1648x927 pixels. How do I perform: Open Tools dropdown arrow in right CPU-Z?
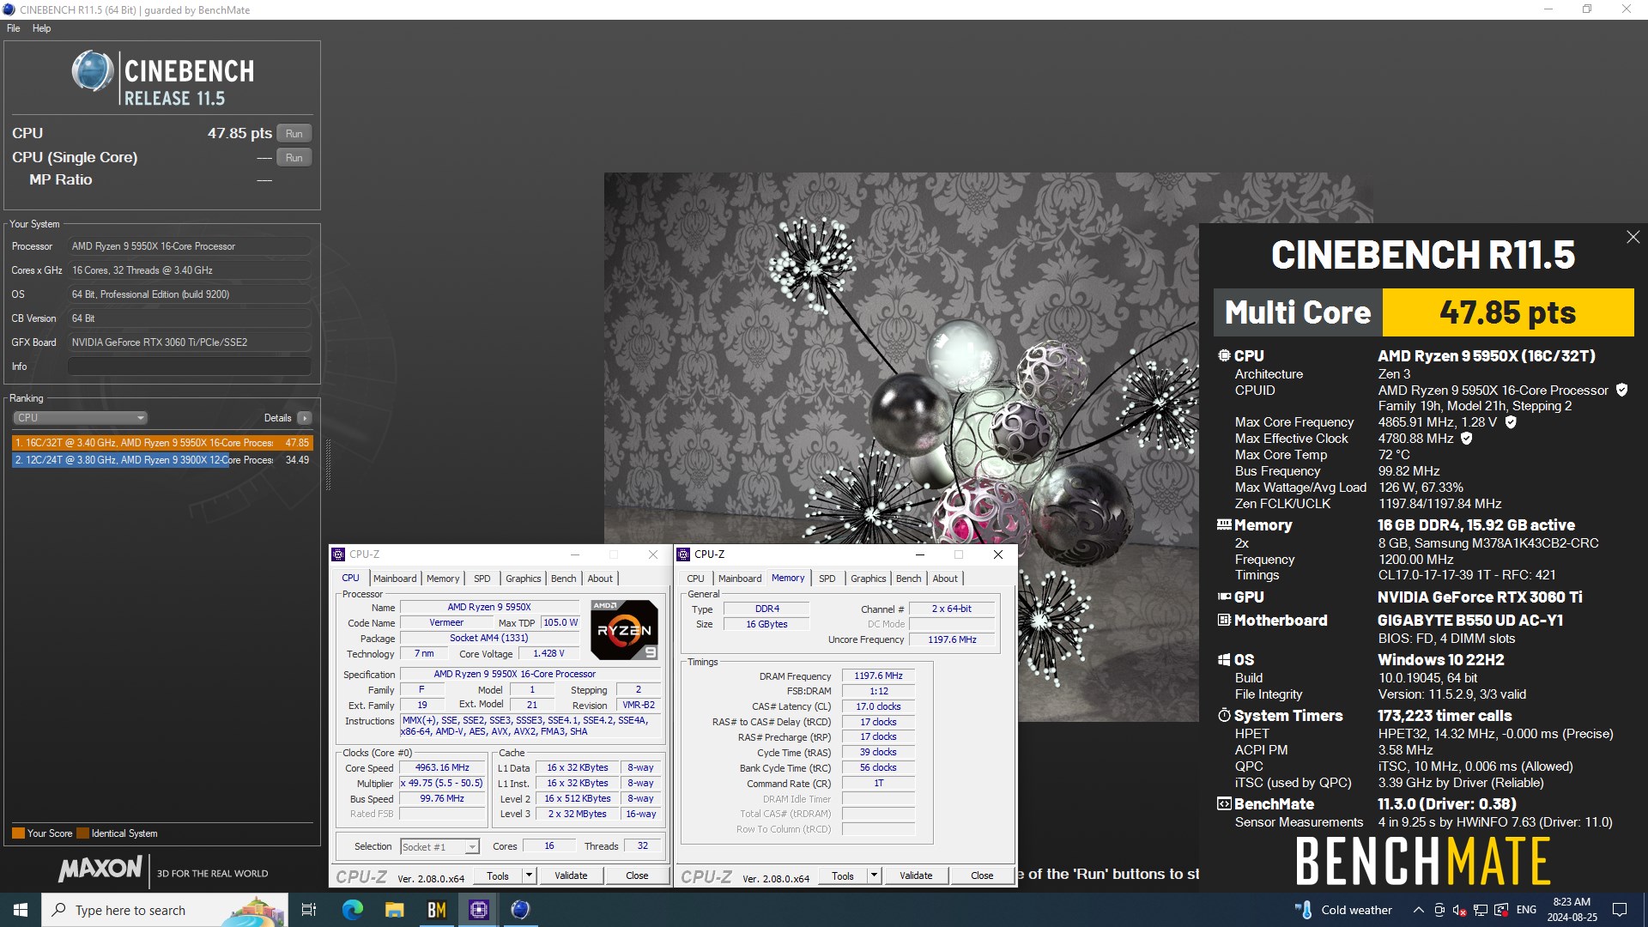tap(874, 876)
